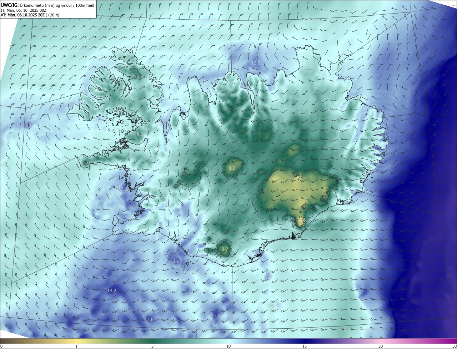Click the 3.7 value label on the map
This screenshot has height=349, width=457.
(x=225, y=249)
